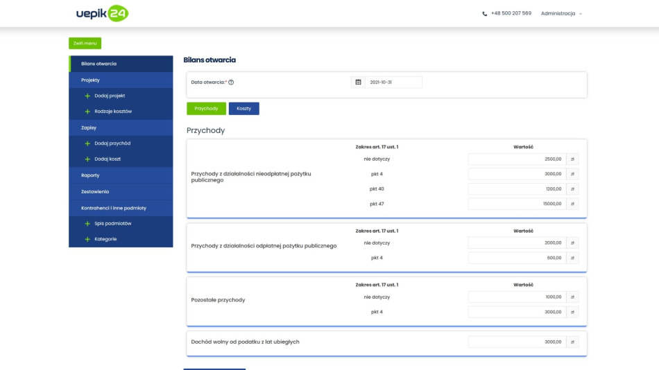Click plus icon next to Dodaj koszt
Image resolution: width=659 pixels, height=370 pixels.
[x=87, y=159]
